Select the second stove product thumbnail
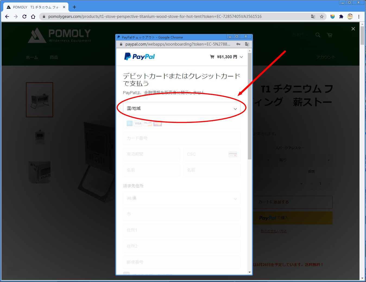This screenshot has height=282, width=366. 40,137
